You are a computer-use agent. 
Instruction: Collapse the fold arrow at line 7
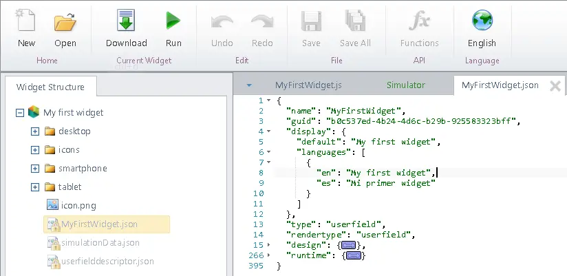[x=268, y=162]
